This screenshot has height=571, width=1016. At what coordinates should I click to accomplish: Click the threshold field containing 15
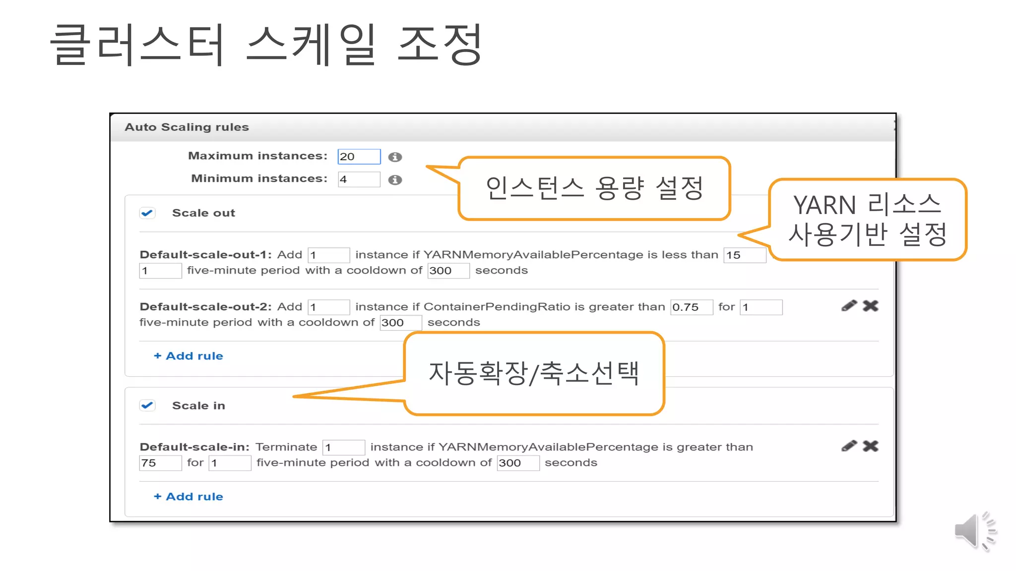click(745, 255)
